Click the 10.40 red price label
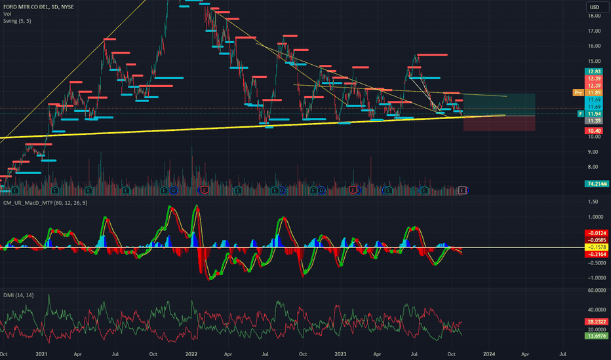The image size is (611, 360). point(594,131)
